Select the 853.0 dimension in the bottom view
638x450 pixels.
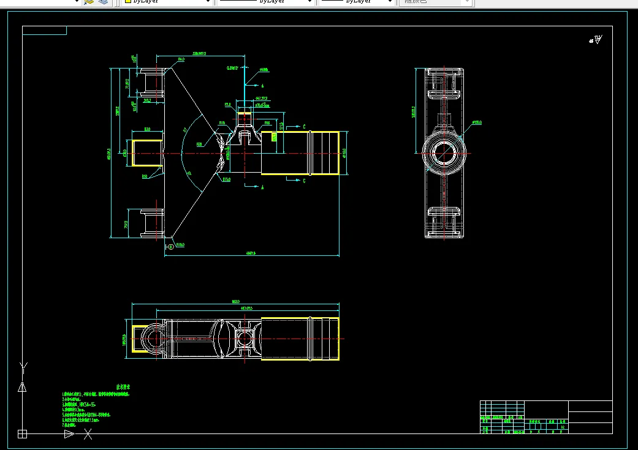tap(235, 302)
